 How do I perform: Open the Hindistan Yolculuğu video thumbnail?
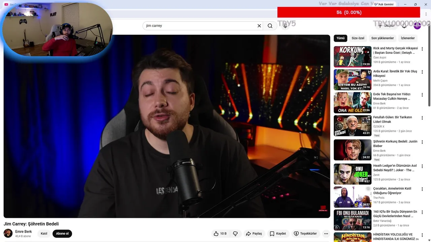coord(353,237)
